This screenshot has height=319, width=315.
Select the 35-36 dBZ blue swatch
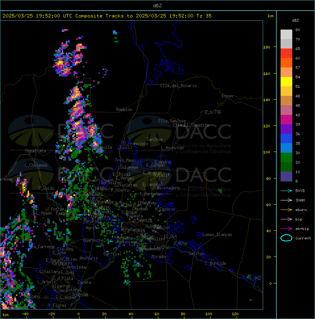click(286, 139)
